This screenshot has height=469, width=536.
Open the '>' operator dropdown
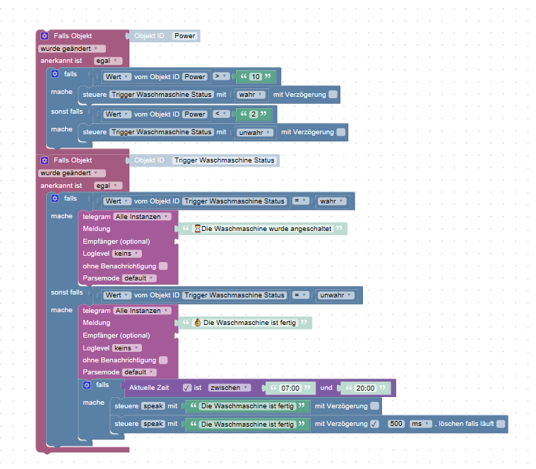click(x=221, y=76)
